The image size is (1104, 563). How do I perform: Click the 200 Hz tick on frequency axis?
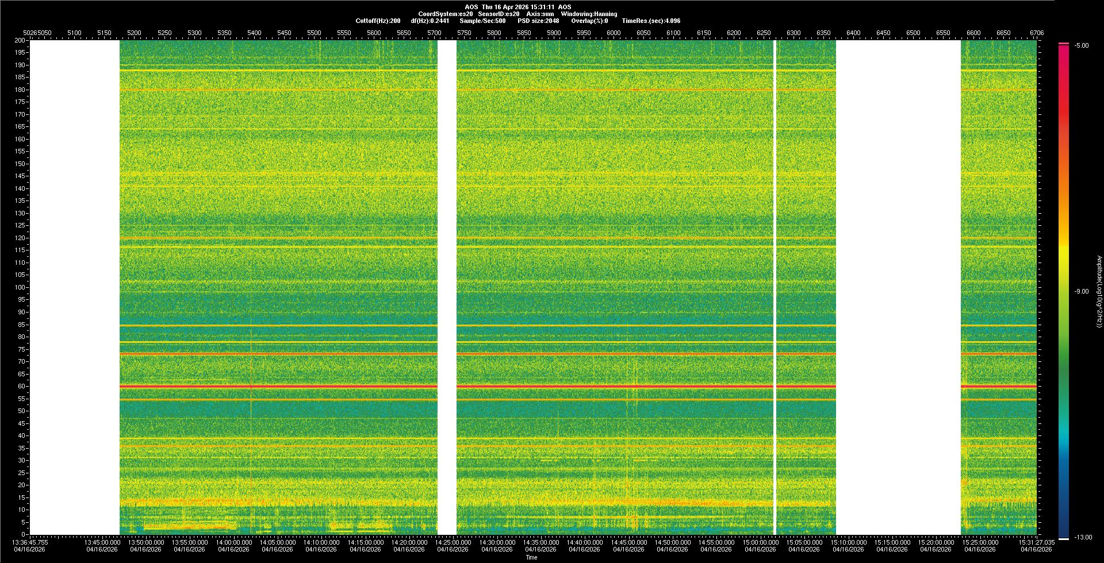click(x=20, y=41)
